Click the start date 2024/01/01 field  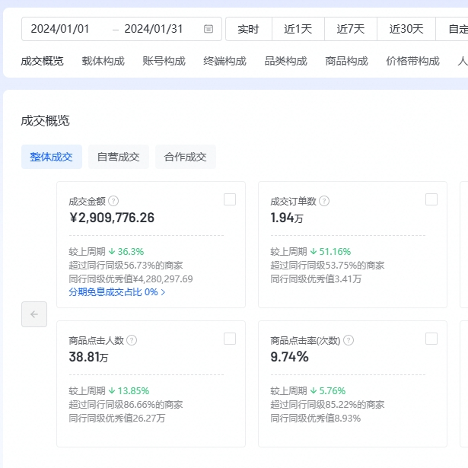point(60,29)
